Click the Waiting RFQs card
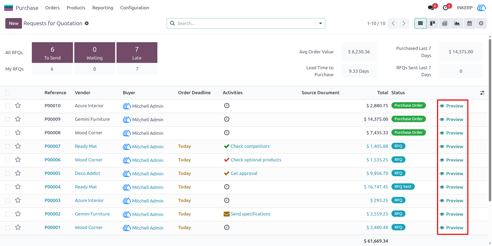The image size is (492, 246). click(x=94, y=53)
